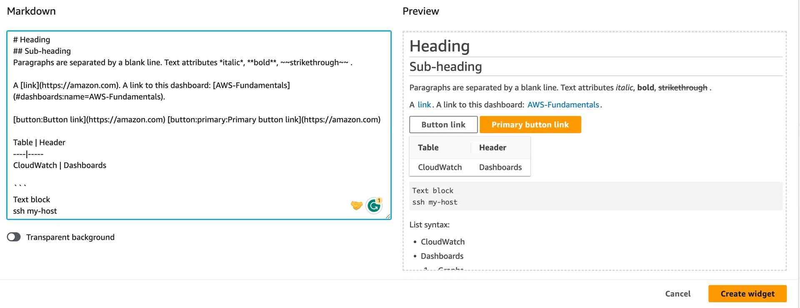The image size is (800, 308).
Task: Click the 'Dashboards' table cell
Action: click(x=500, y=167)
